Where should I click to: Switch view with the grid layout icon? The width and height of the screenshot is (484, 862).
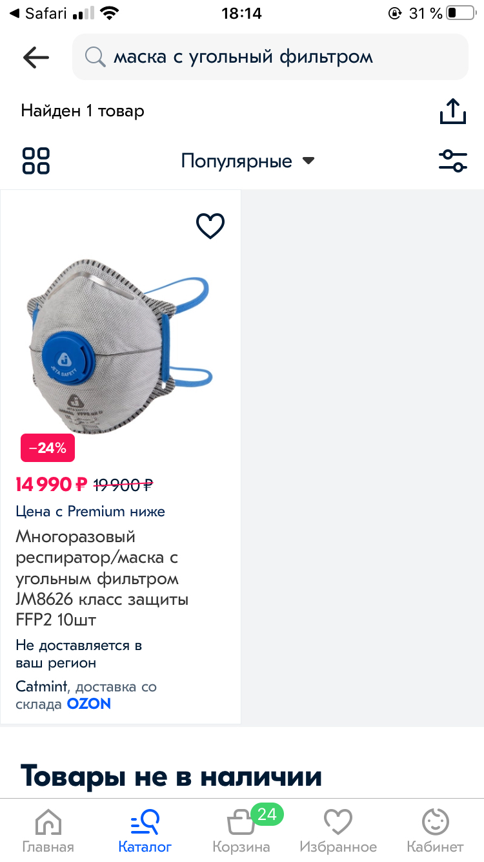point(36,161)
